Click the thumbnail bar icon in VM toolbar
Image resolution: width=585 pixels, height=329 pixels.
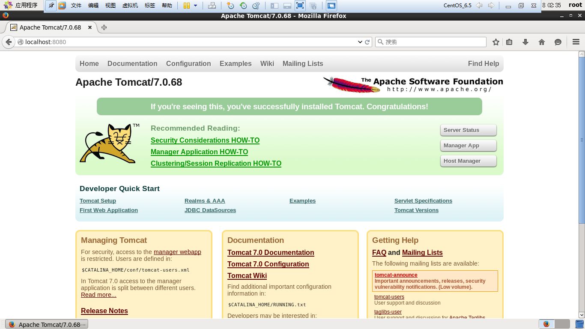coord(287,6)
